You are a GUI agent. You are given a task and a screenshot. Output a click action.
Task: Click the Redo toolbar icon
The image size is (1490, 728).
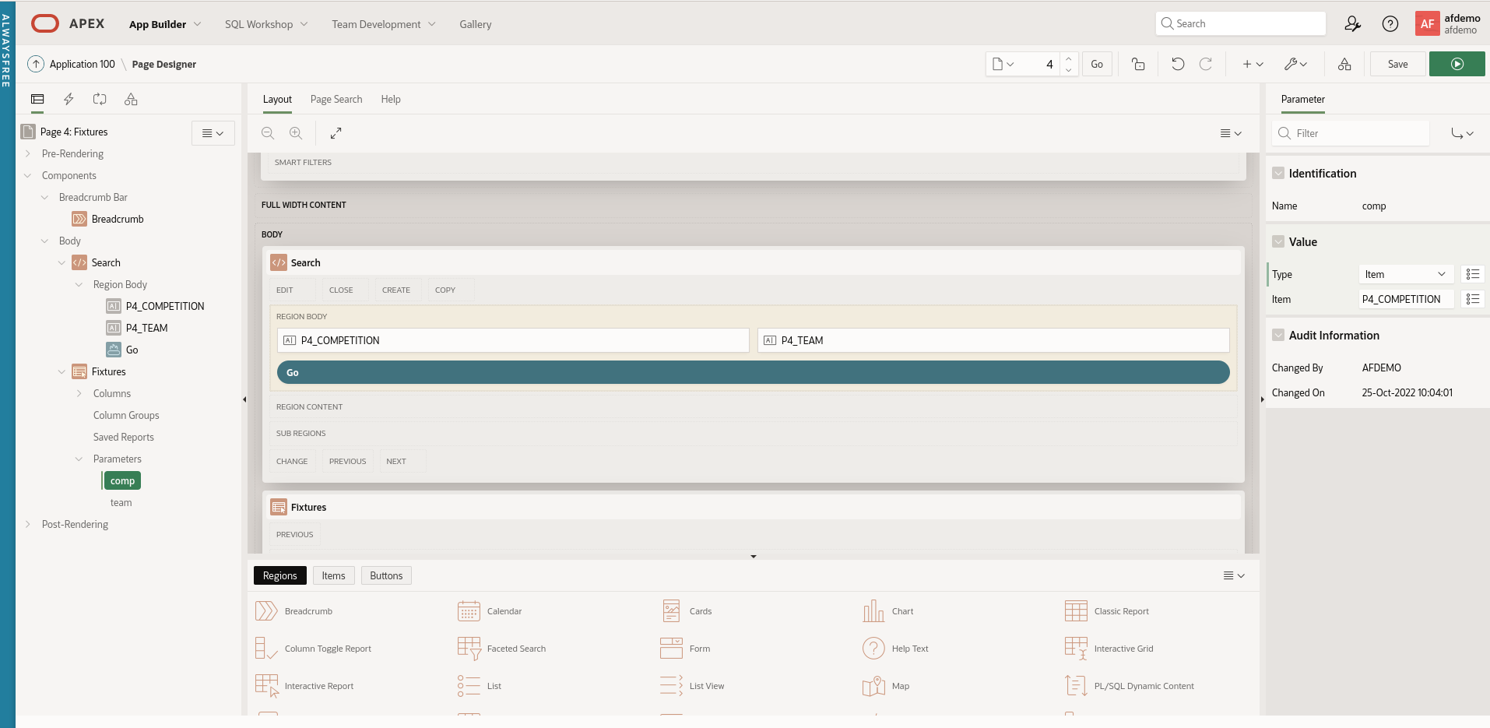(1206, 64)
